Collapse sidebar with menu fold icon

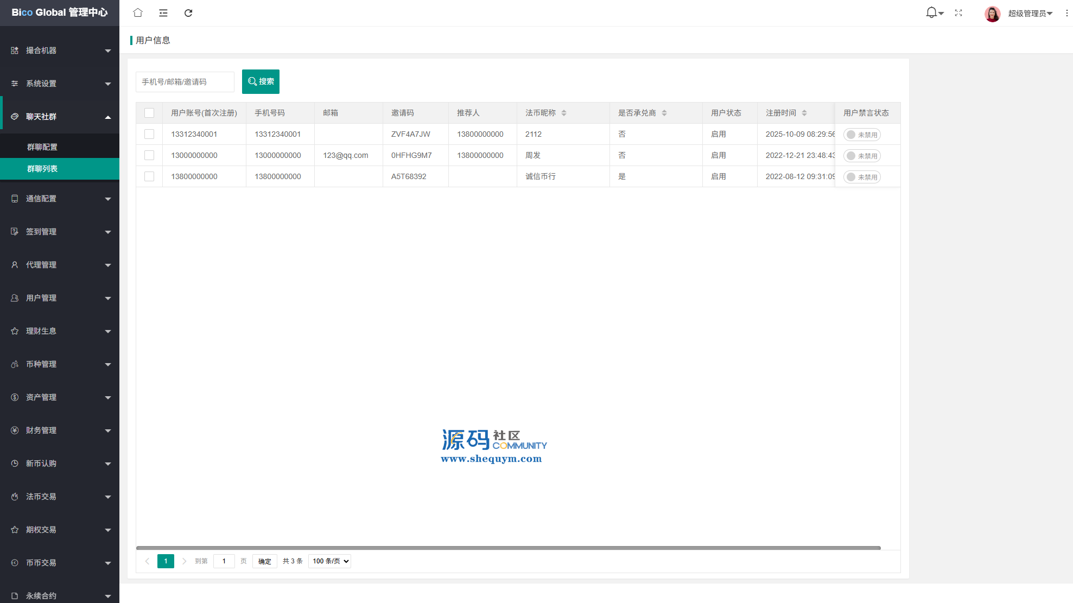tap(163, 13)
